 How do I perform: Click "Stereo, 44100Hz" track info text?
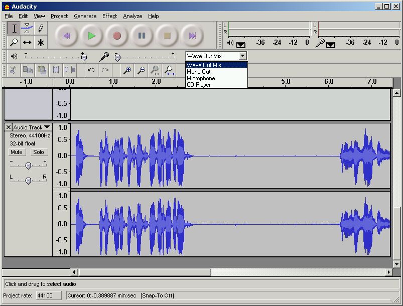click(x=30, y=135)
